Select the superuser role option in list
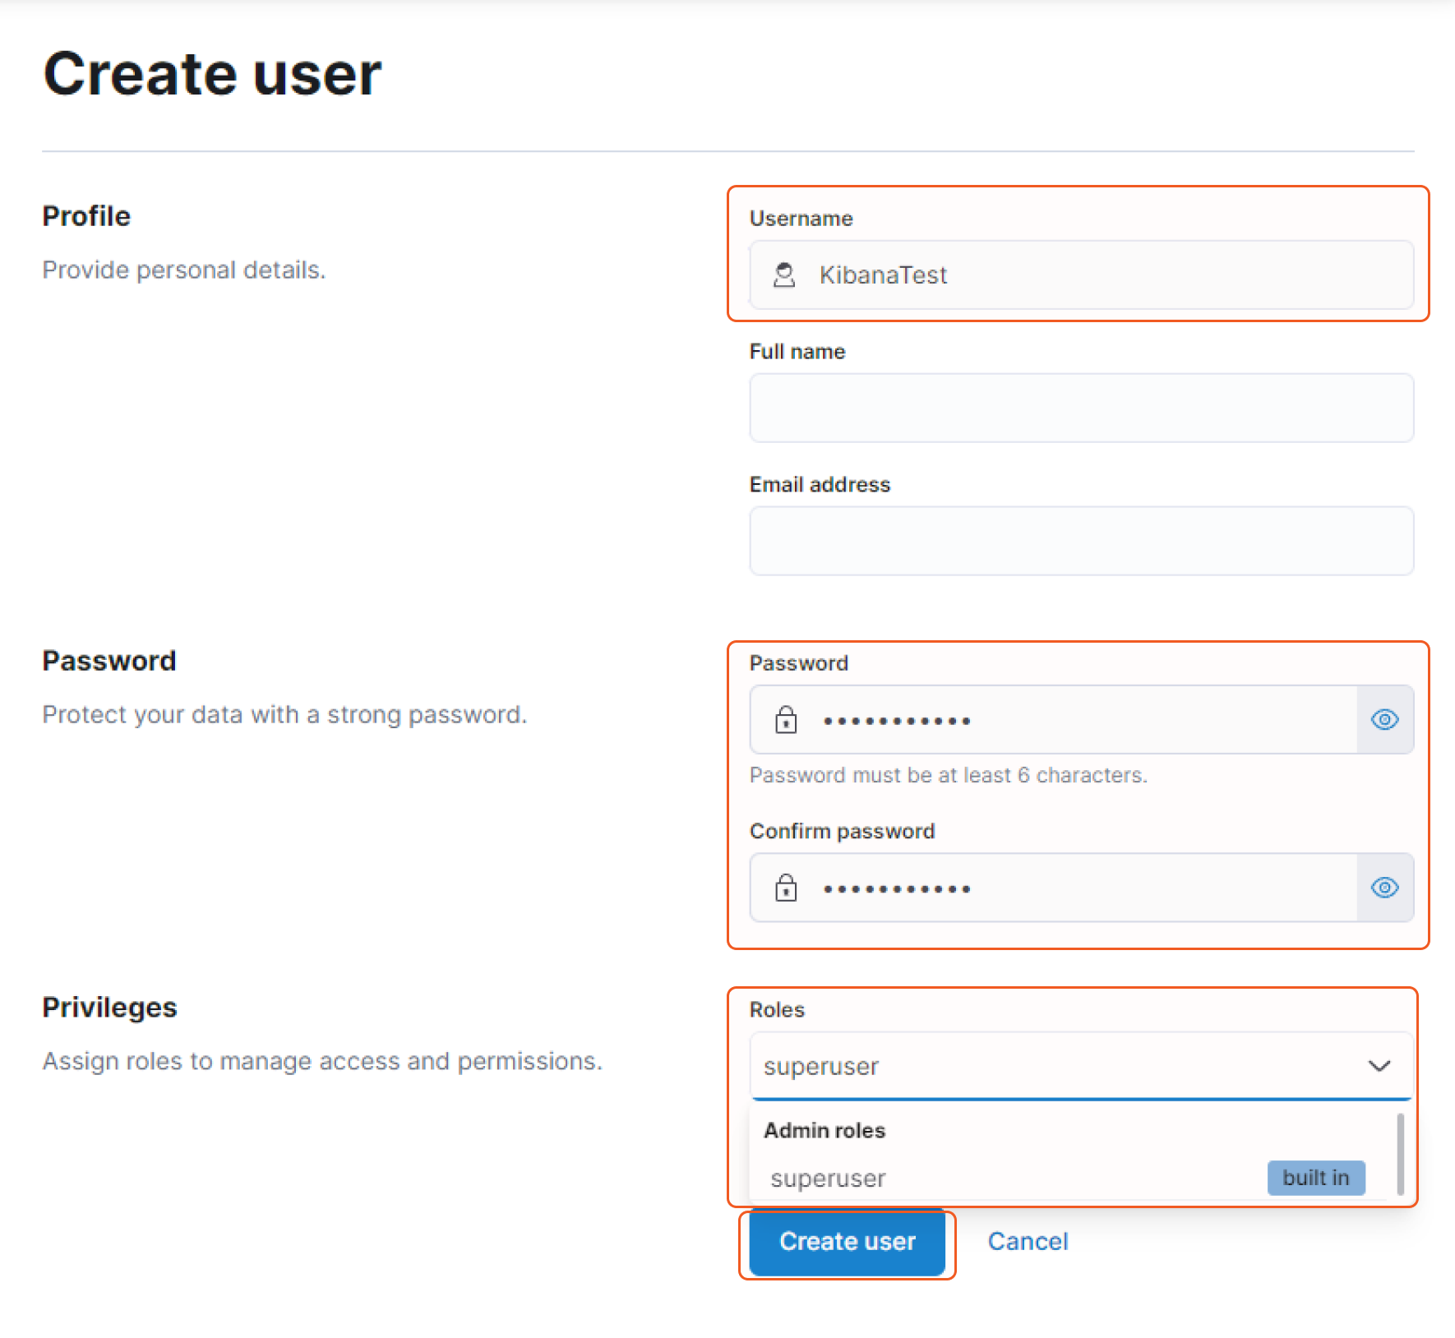 (828, 1178)
